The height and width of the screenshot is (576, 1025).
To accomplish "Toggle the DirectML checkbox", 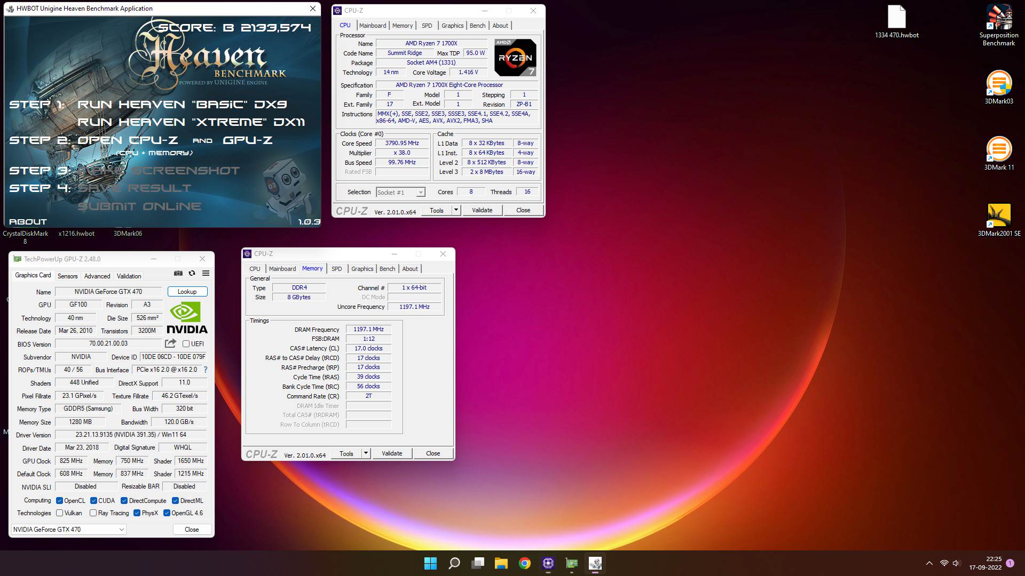I will pos(175,501).
